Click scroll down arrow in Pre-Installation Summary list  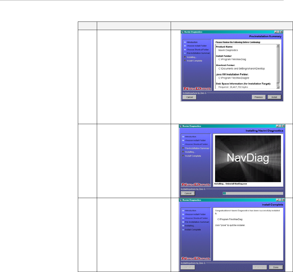278,87
